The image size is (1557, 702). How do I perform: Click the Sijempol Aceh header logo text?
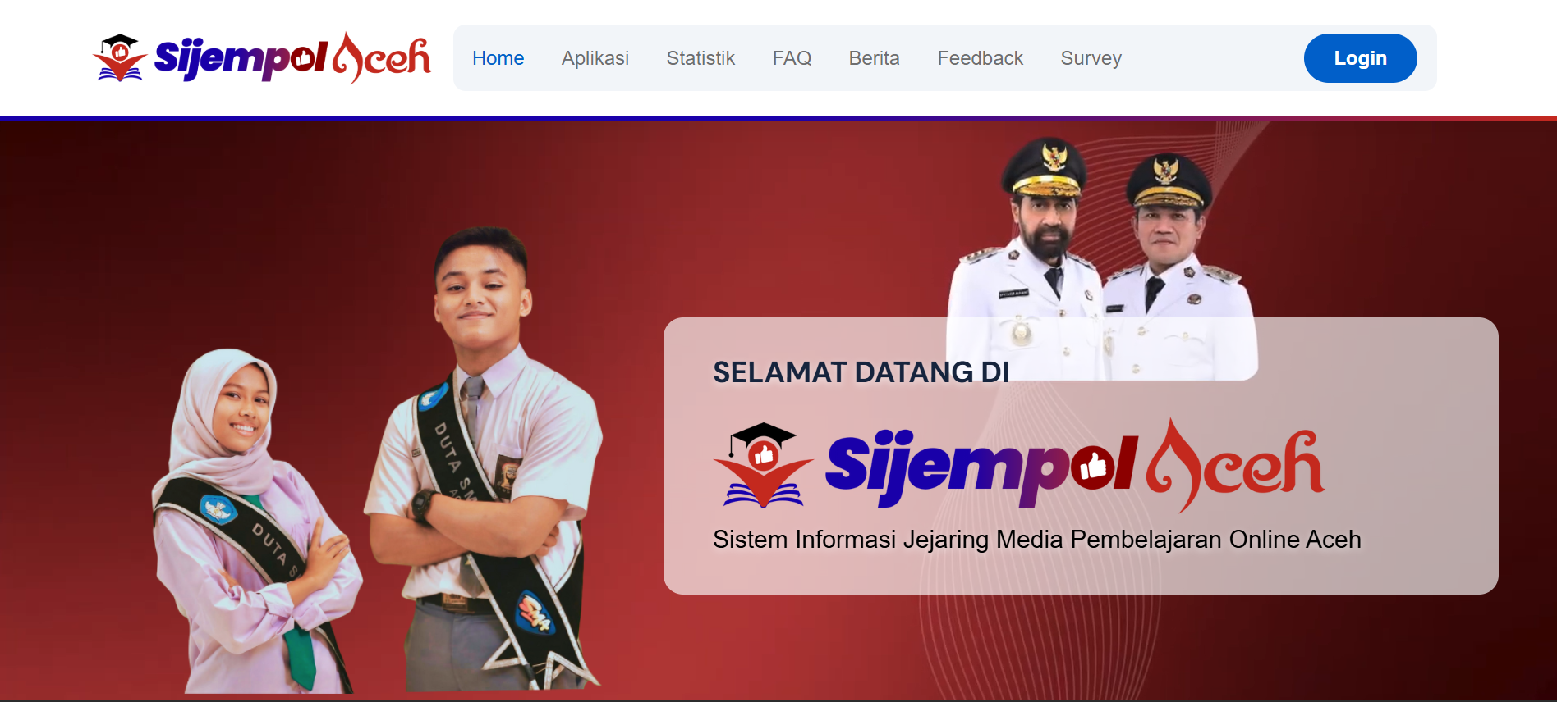point(292,58)
